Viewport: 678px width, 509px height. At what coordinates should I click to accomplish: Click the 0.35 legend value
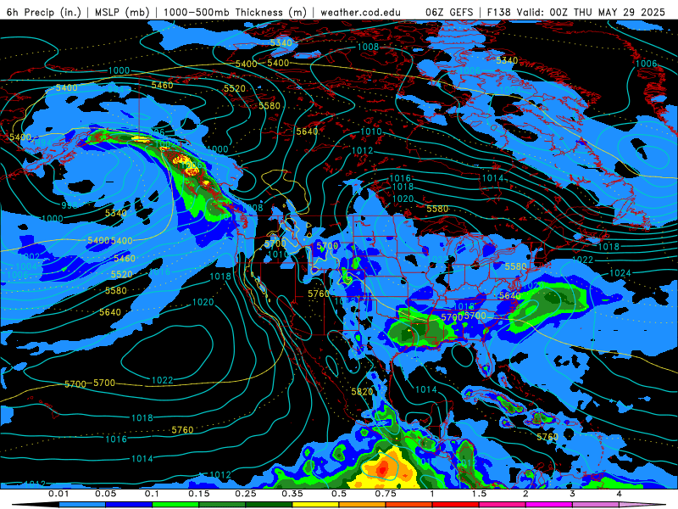[292, 494]
